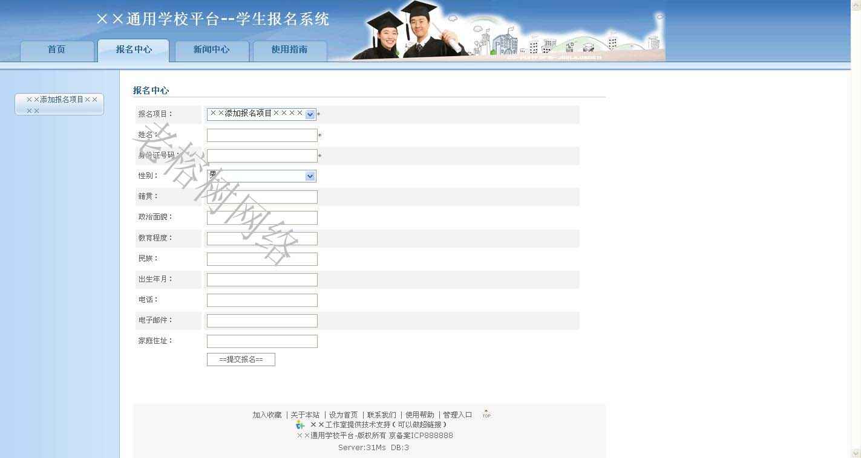Focus the 出生年月 field
Image resolution: width=861 pixels, height=458 pixels.
coord(262,280)
